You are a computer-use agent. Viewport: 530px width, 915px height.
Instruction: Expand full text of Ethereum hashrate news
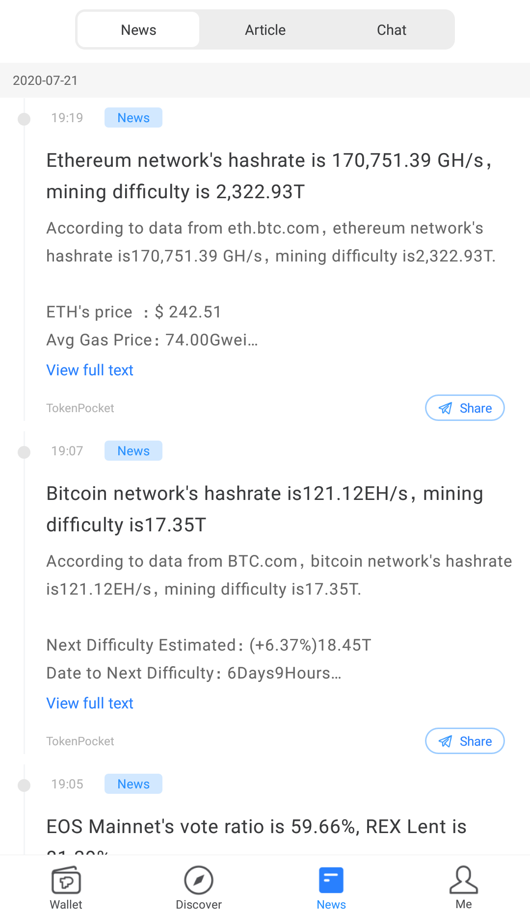pyautogui.click(x=90, y=370)
